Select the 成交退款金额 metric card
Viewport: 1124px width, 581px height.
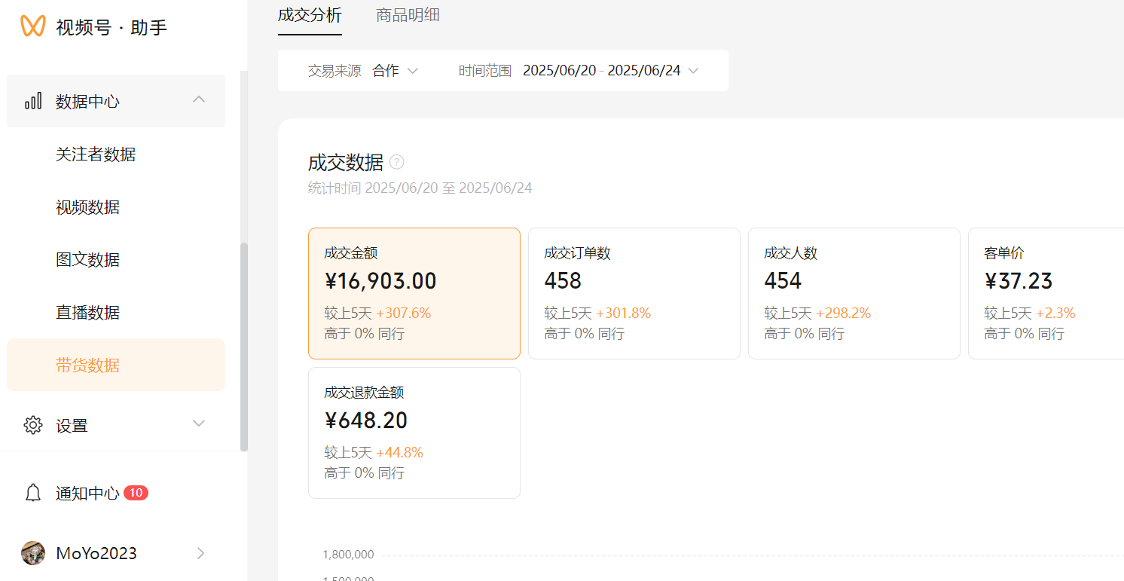tap(414, 433)
